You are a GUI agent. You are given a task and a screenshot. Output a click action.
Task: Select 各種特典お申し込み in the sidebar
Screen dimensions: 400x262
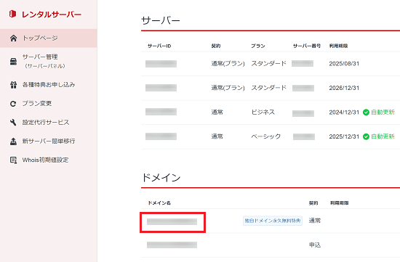pyautogui.click(x=49, y=84)
